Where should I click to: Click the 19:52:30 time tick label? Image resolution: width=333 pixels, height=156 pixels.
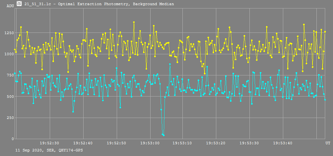(49, 143)
